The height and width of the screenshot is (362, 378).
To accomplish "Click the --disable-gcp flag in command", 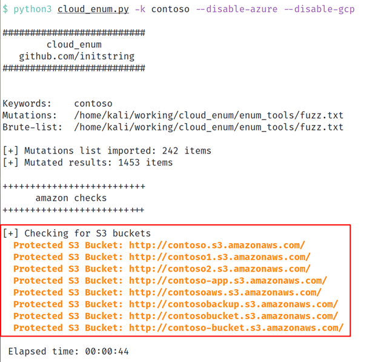I will pyautogui.click(x=319, y=10).
